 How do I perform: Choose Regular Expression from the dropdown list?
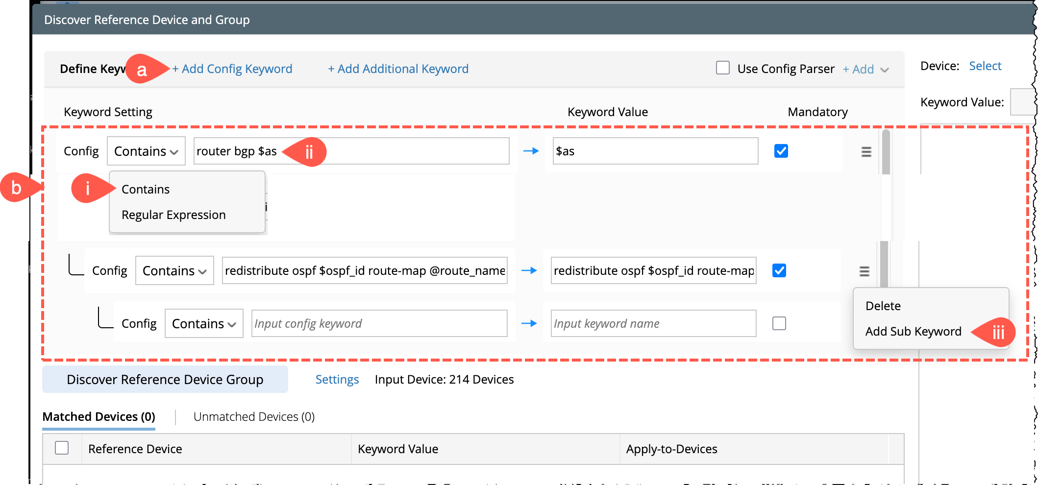point(173,215)
